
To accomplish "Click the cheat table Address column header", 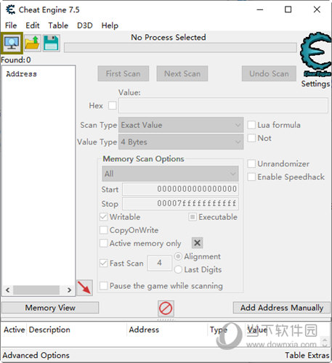I will click(x=144, y=330).
